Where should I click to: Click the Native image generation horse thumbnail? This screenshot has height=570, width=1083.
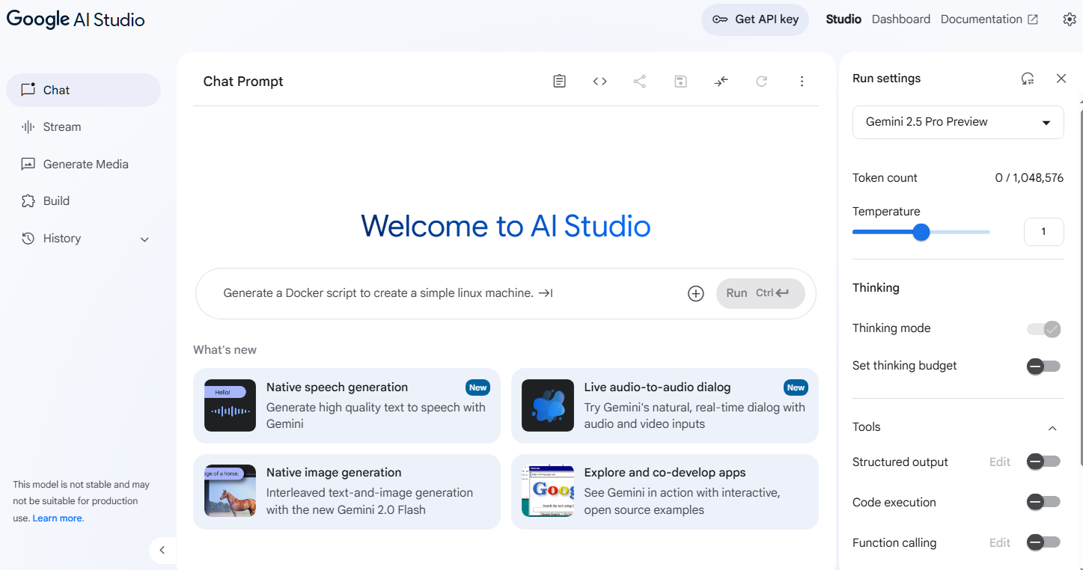point(230,491)
